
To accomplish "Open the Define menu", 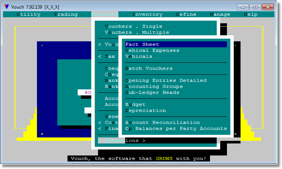I will click(186, 14).
